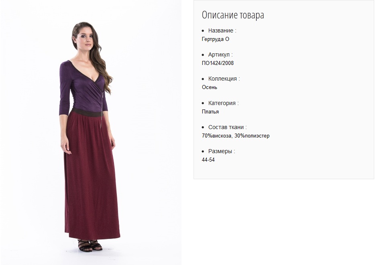Click the size range 44-54
Image resolution: width=375 pixels, height=265 pixels.
(208, 160)
